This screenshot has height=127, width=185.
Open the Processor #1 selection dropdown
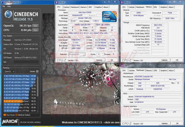tap(77, 54)
